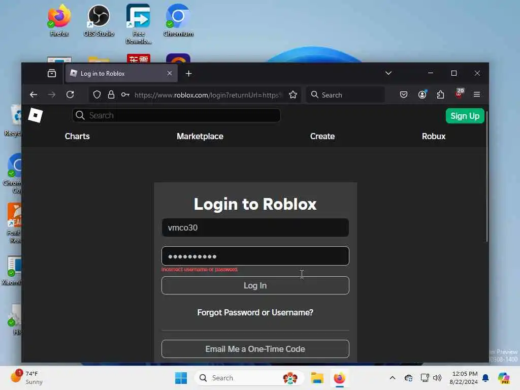Open the Pocket save icon
This screenshot has width=520, height=390.
pyautogui.click(x=404, y=95)
